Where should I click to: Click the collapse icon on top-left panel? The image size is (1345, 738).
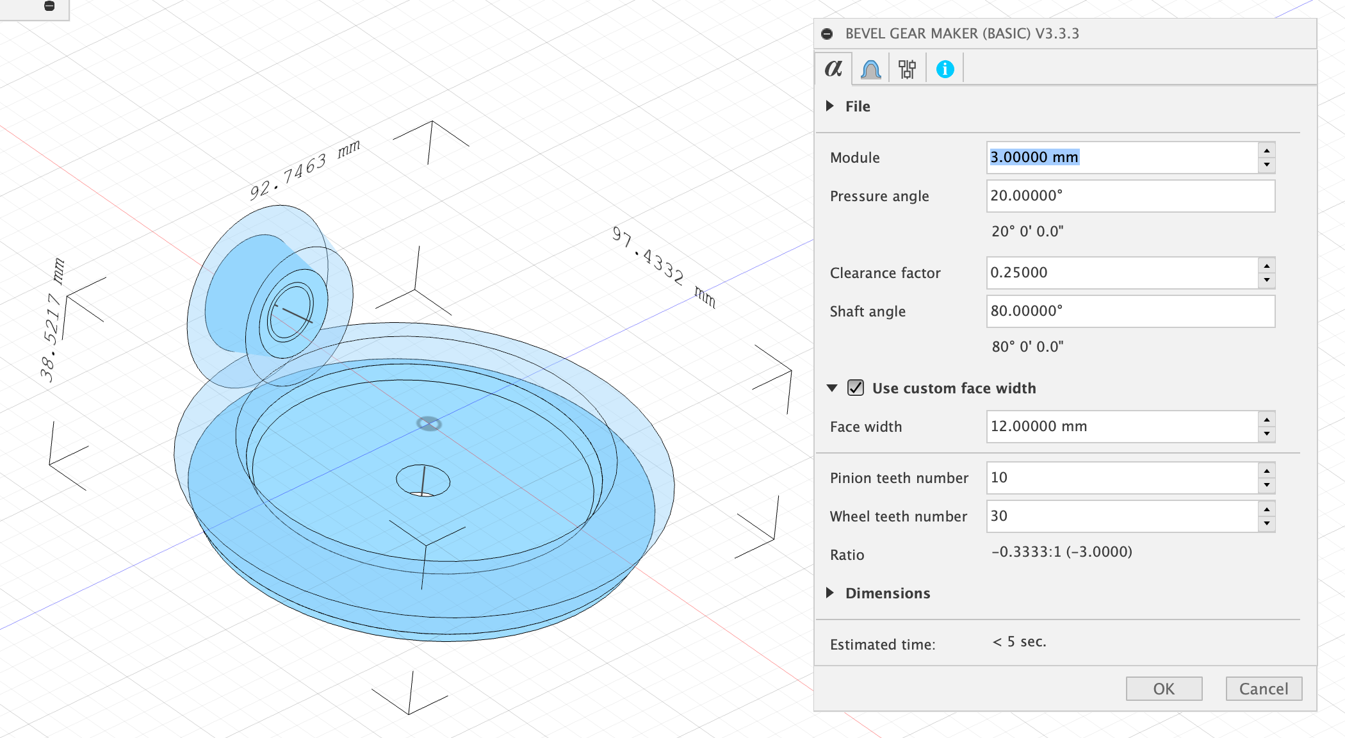point(49,6)
